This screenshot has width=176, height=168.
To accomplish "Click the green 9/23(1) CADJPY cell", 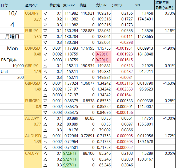I will 71,153.
